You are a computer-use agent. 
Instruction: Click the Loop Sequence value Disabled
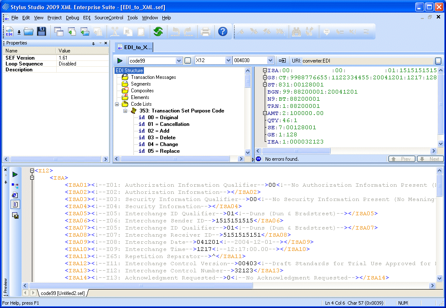tap(68, 64)
